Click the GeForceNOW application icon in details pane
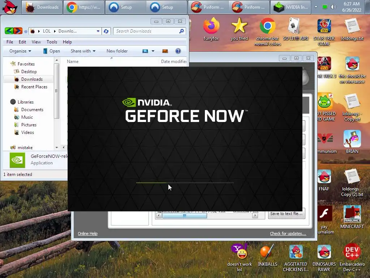370x278 pixels. pos(17,160)
